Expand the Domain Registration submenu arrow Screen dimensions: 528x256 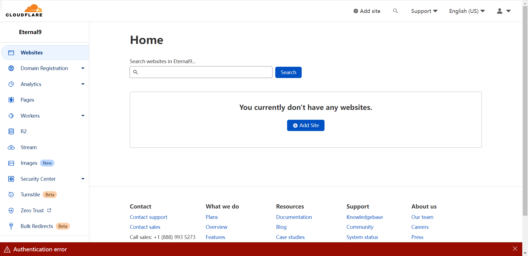coord(83,68)
